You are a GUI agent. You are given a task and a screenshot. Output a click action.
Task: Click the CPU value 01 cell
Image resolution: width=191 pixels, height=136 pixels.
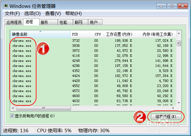96,61
